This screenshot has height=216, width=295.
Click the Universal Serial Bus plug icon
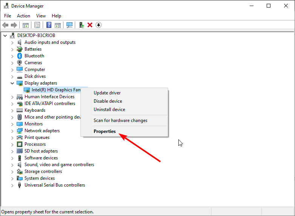pos(19,185)
